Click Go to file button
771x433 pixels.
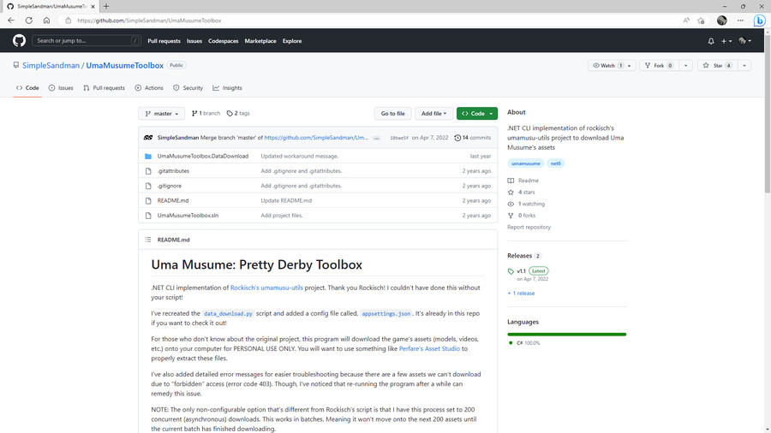(x=393, y=114)
